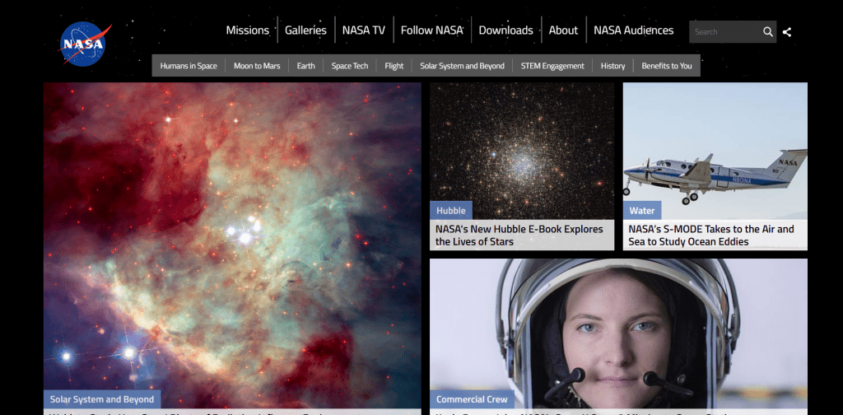Open Benefits to You topic
The height and width of the screenshot is (415, 843).
pyautogui.click(x=667, y=66)
